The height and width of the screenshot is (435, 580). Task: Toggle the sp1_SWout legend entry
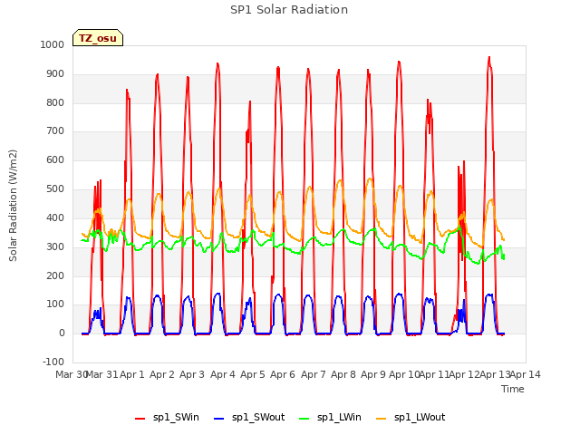249,418
